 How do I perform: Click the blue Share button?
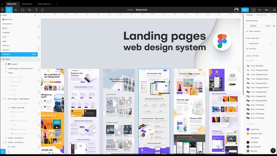[245, 10]
